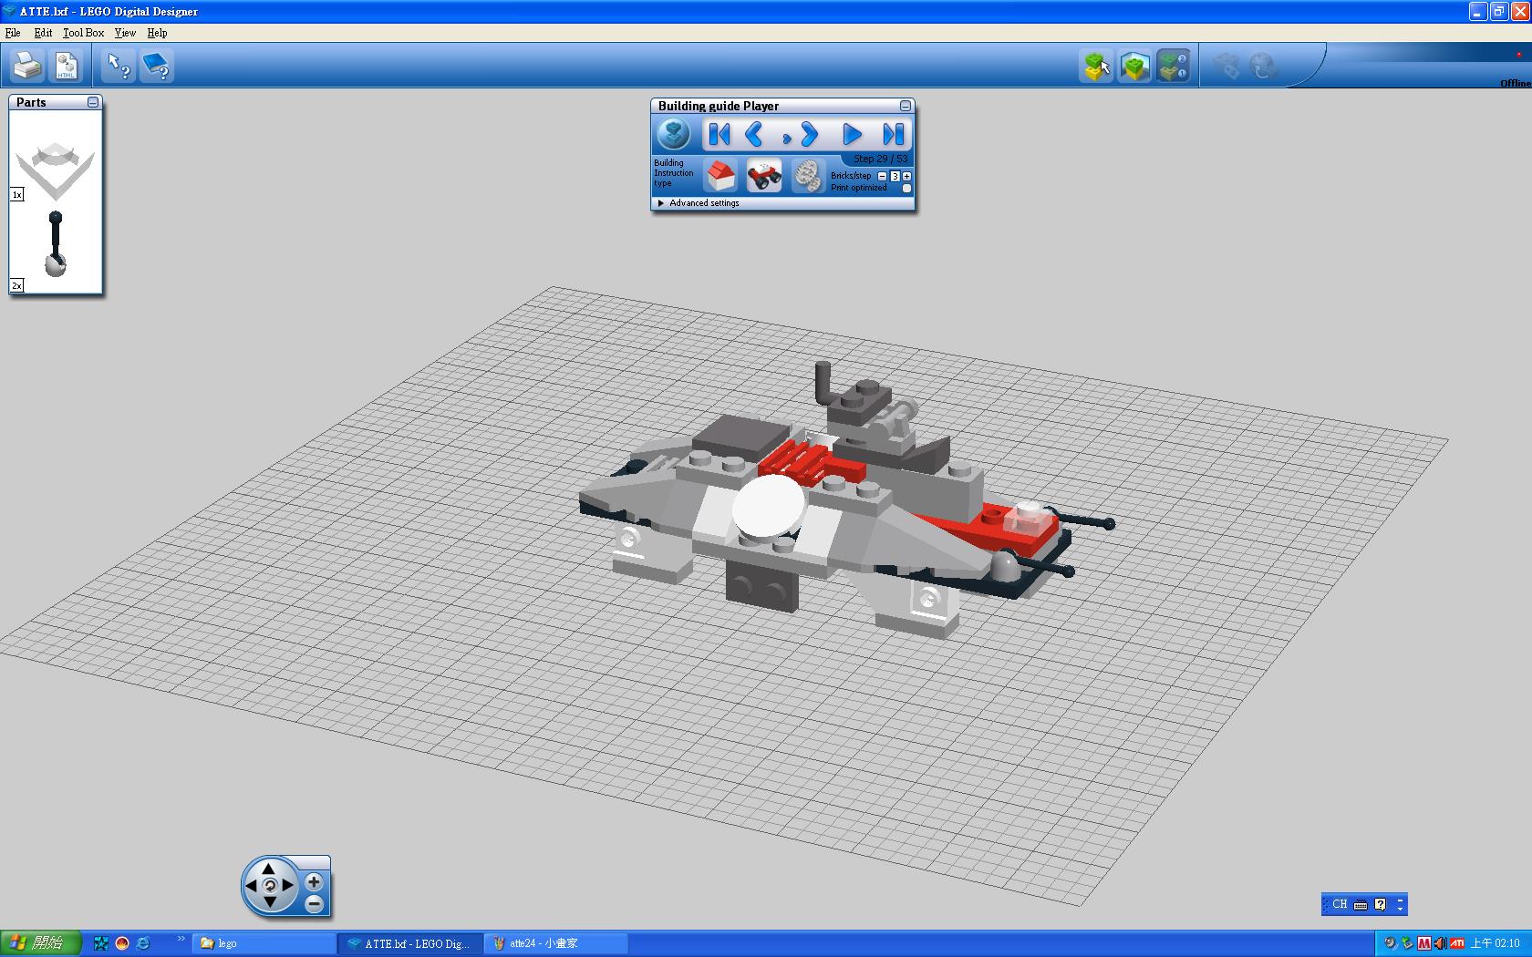This screenshot has height=957, width=1532.
Task: Switch to View mode icon
Action: pyautogui.click(x=1134, y=66)
